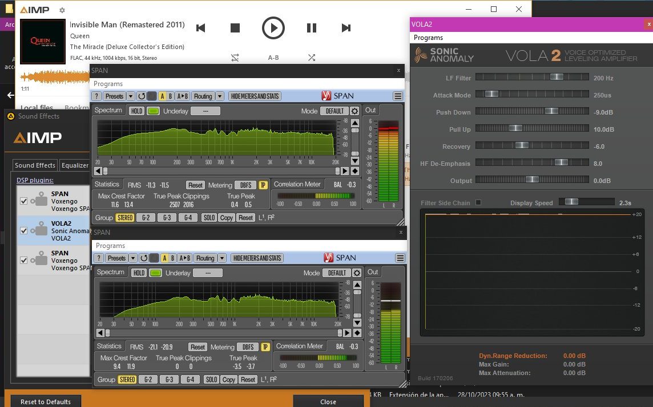653x407 pixels.
Task: Click upper SPAN range down arrow
Action: [x=355, y=161]
